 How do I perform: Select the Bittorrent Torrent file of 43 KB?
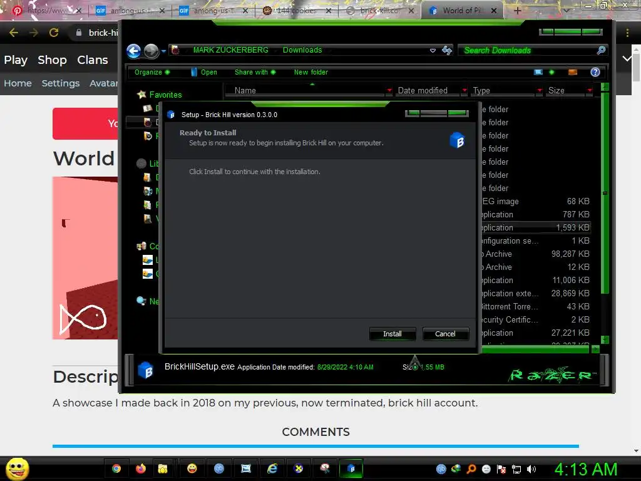pos(536,306)
